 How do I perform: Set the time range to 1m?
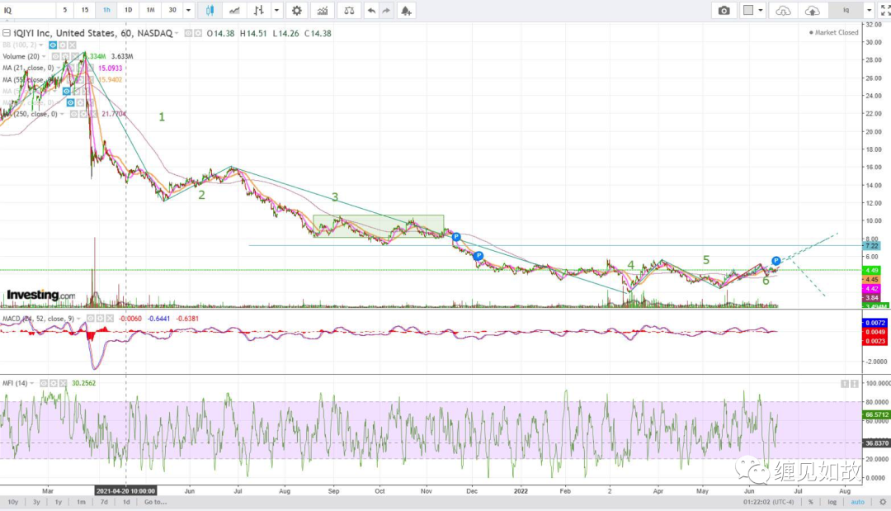click(81, 502)
